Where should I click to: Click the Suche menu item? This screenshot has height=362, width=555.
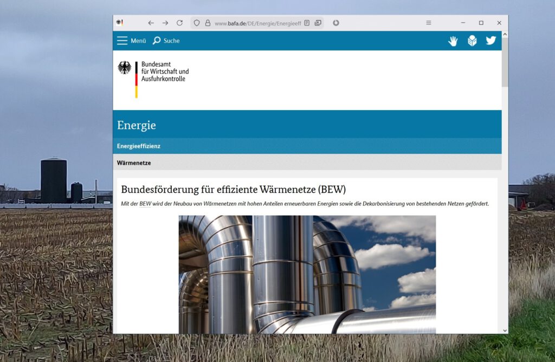(x=171, y=40)
